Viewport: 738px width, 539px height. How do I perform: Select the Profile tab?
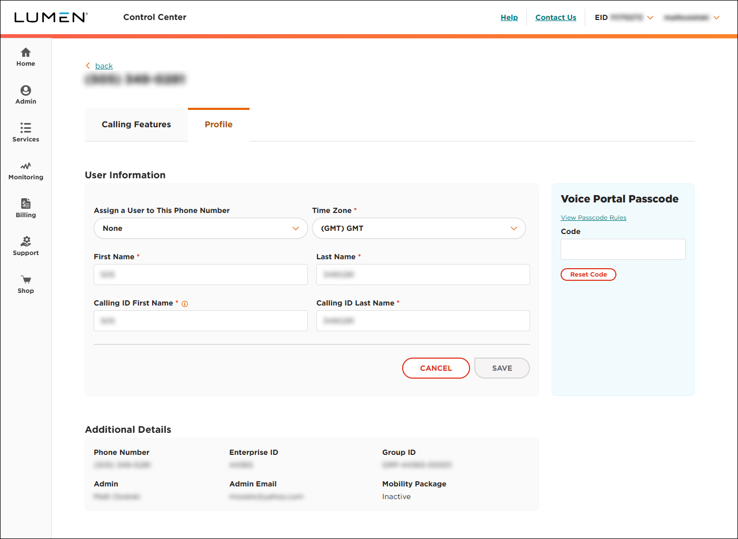click(x=218, y=124)
